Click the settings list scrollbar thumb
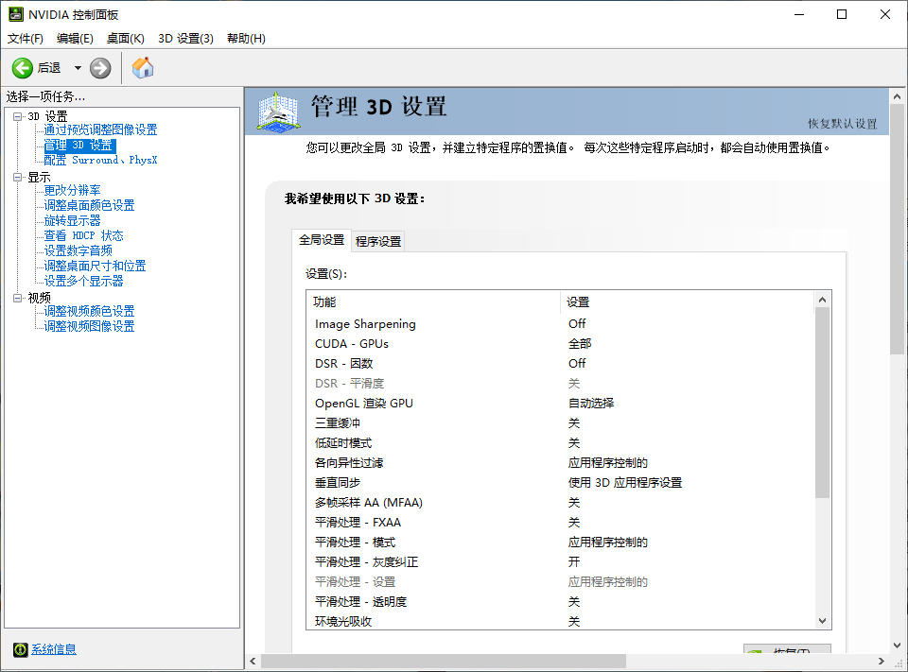 click(822, 403)
